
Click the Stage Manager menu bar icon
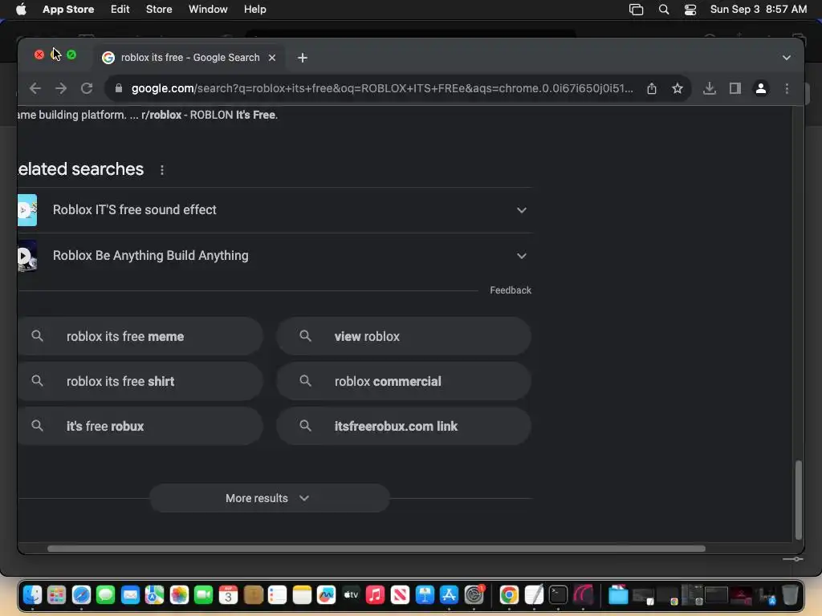(x=636, y=10)
